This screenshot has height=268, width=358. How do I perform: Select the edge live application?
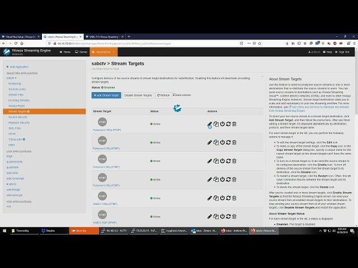(10, 156)
